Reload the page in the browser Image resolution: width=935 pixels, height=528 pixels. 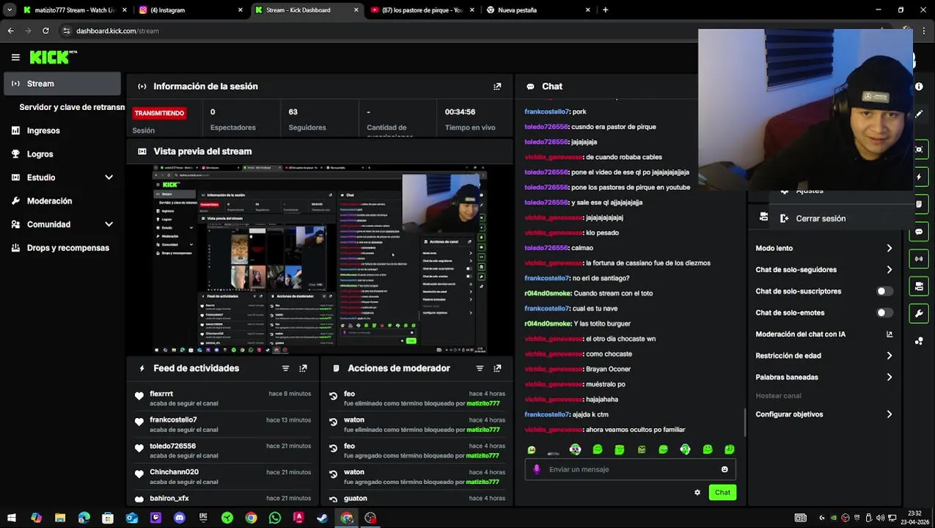coord(45,31)
